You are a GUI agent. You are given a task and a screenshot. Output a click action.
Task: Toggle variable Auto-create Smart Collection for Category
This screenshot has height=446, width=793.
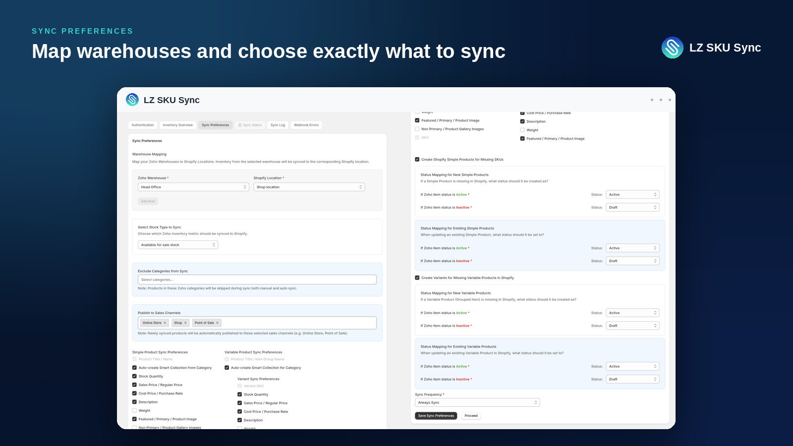[227, 368]
